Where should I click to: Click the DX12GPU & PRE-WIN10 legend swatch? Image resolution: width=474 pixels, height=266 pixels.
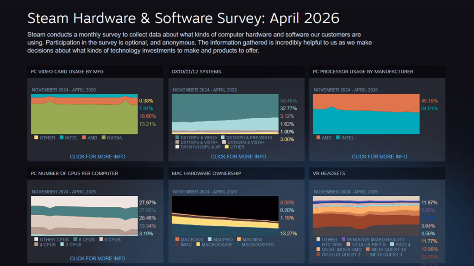point(223,138)
